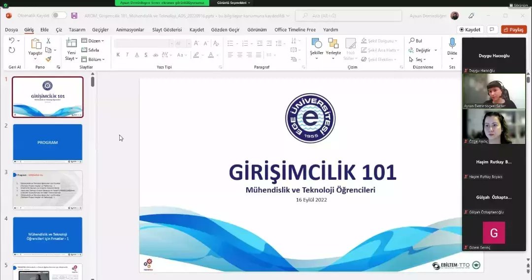Screen dimensions: 532x280
Task: Click the Dikte microphone icon
Action: point(452,44)
